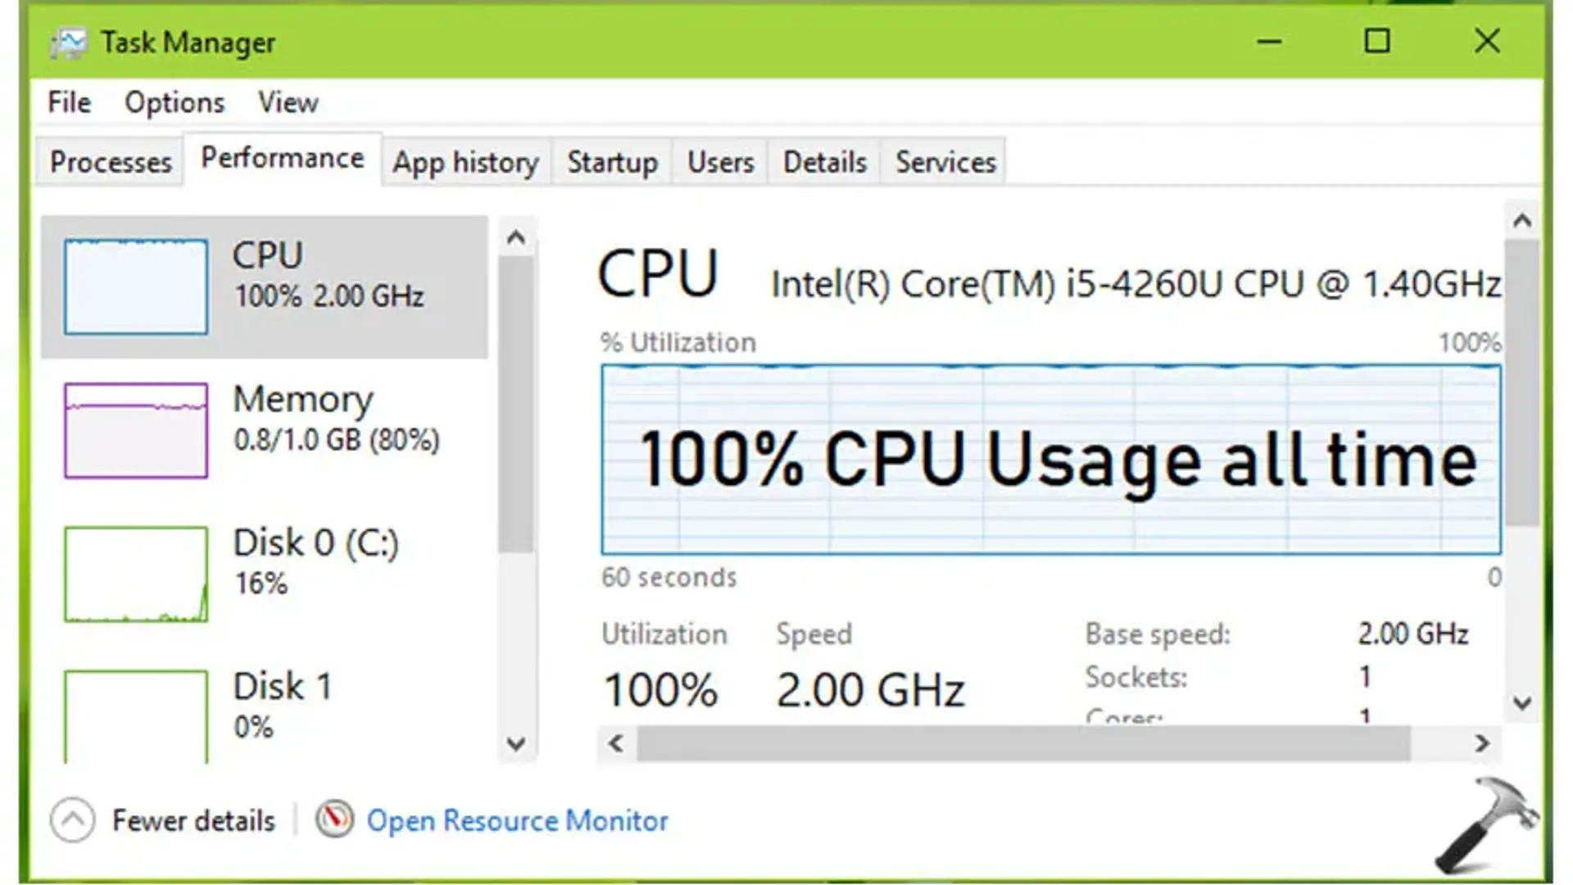1573x885 pixels.
Task: Open the Options menu
Action: click(175, 103)
